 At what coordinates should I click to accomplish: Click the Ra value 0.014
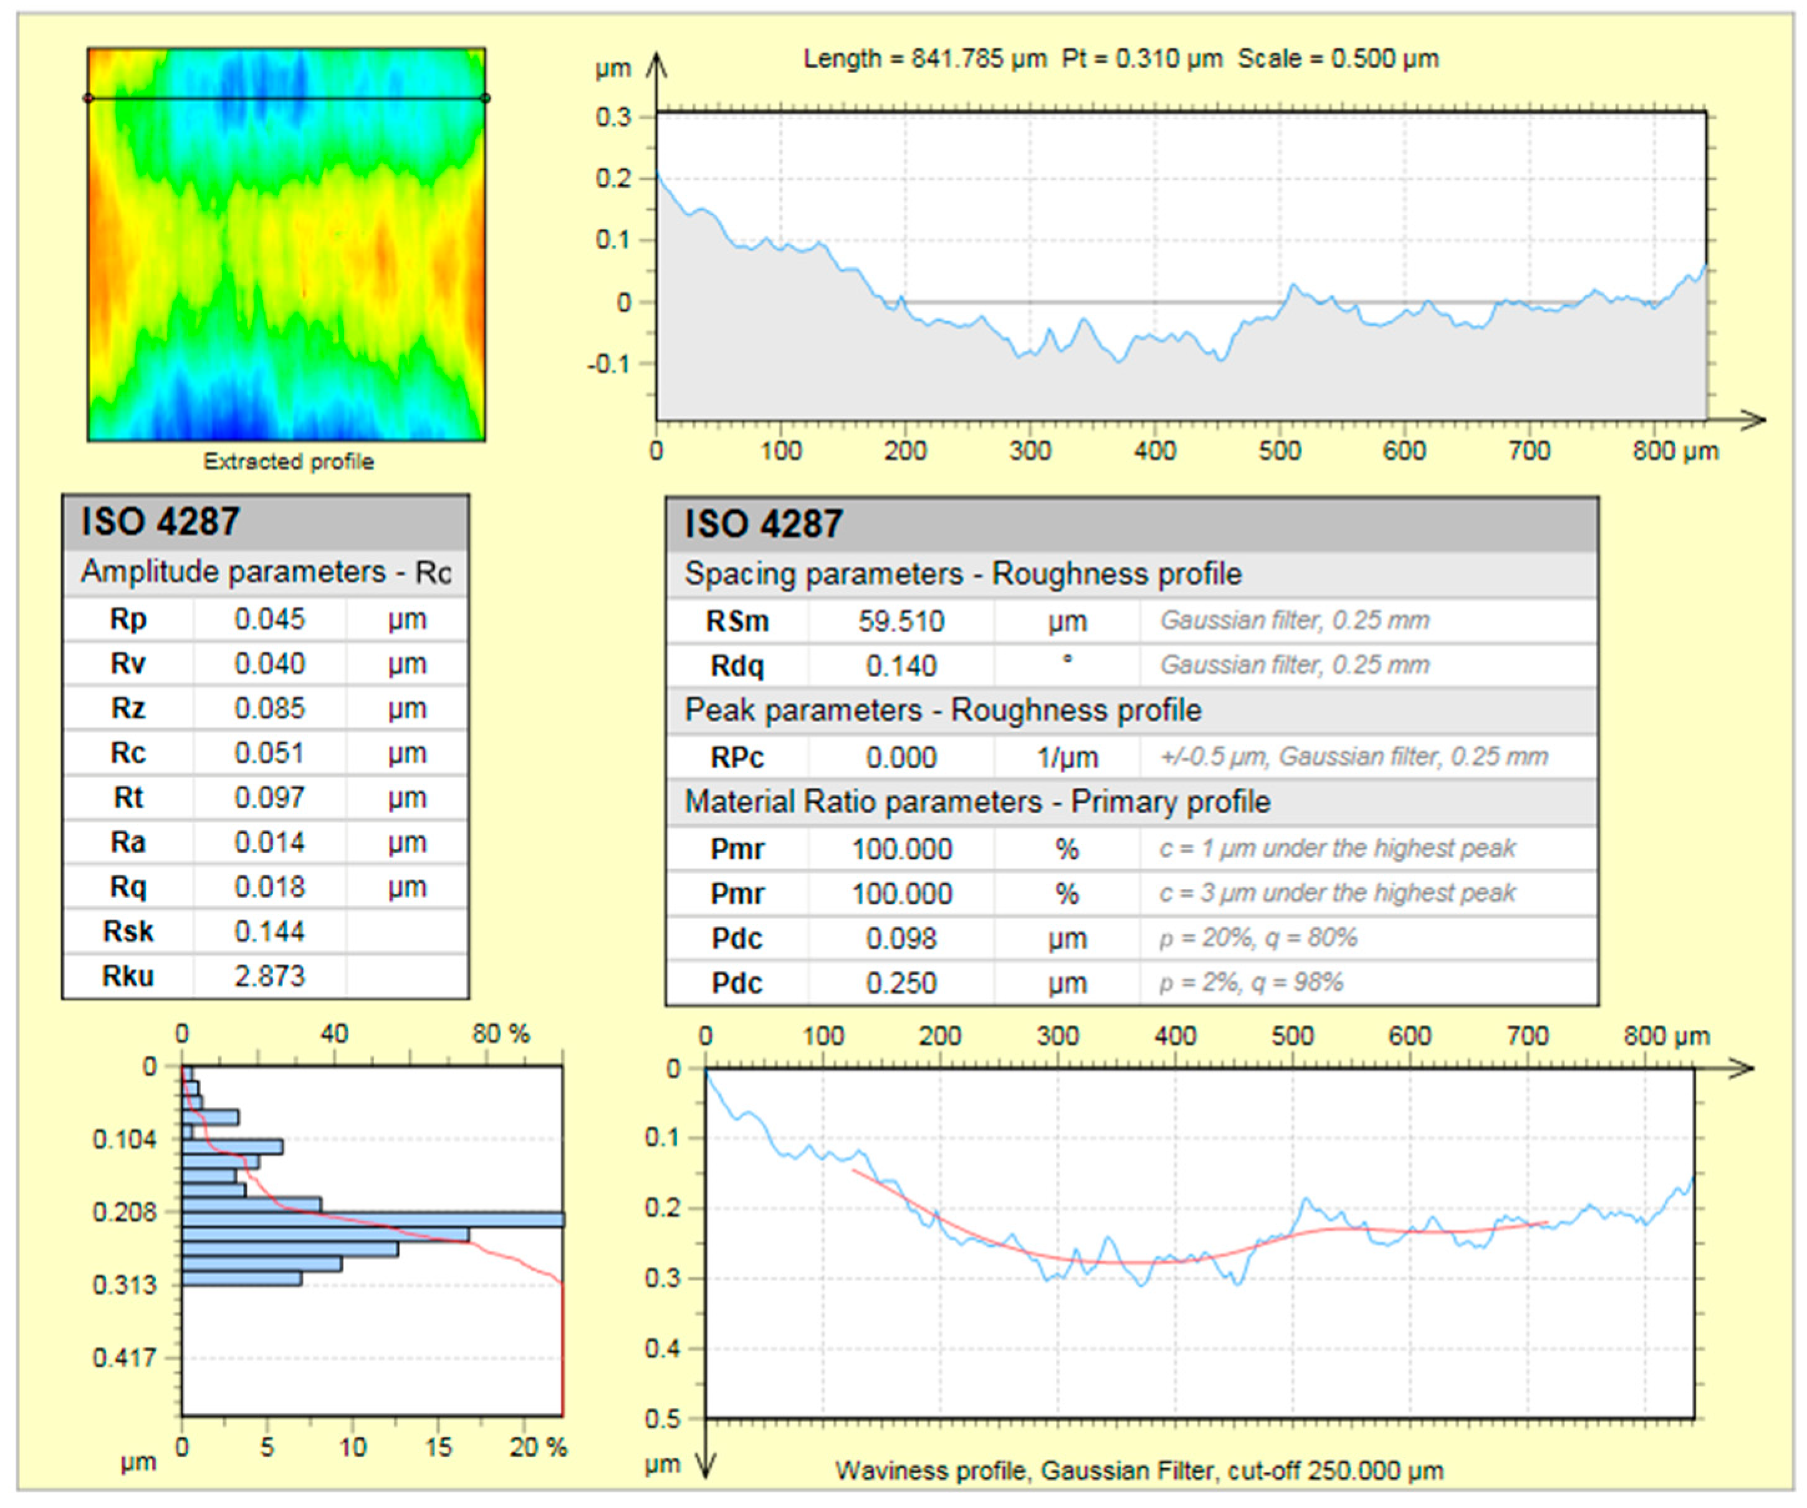(x=269, y=842)
